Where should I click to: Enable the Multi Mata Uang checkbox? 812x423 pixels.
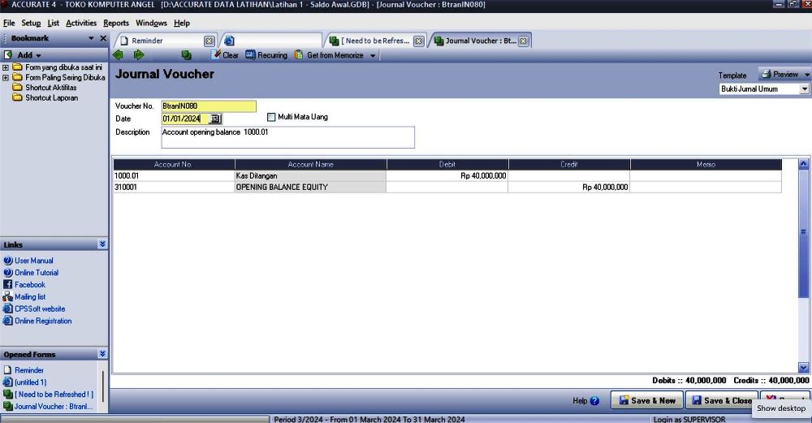tap(271, 117)
